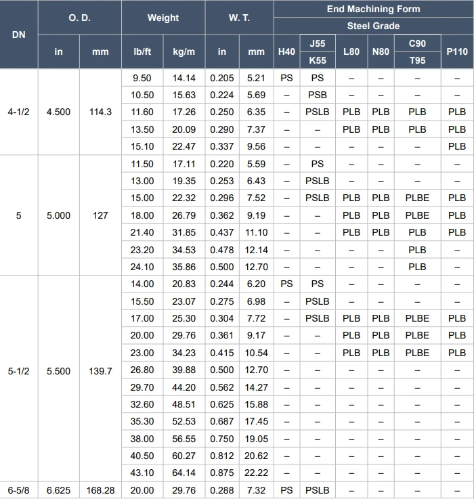Click the mm value 7.37
Image resolution: width=474 pixels, height=499 pixels.
[256, 129]
